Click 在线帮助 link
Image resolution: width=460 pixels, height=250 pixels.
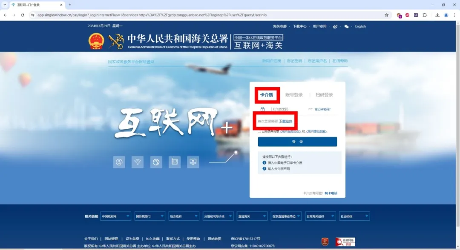coord(340,61)
